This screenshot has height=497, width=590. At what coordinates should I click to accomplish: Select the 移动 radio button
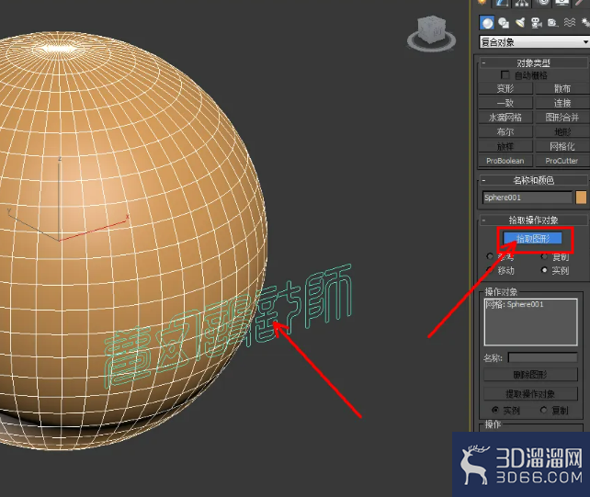coord(490,270)
